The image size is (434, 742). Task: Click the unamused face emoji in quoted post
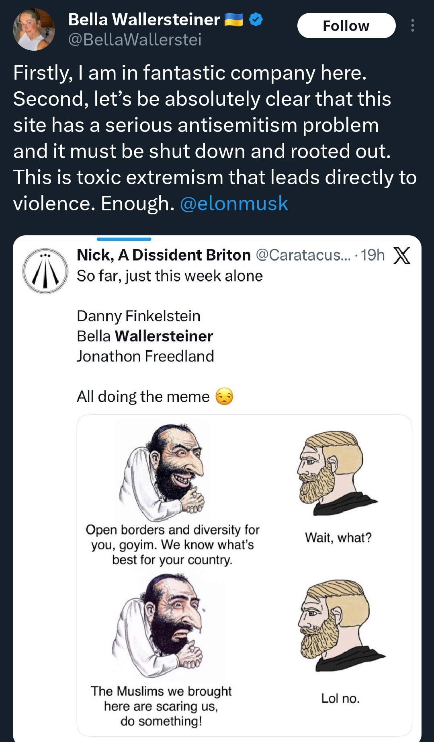point(224,397)
